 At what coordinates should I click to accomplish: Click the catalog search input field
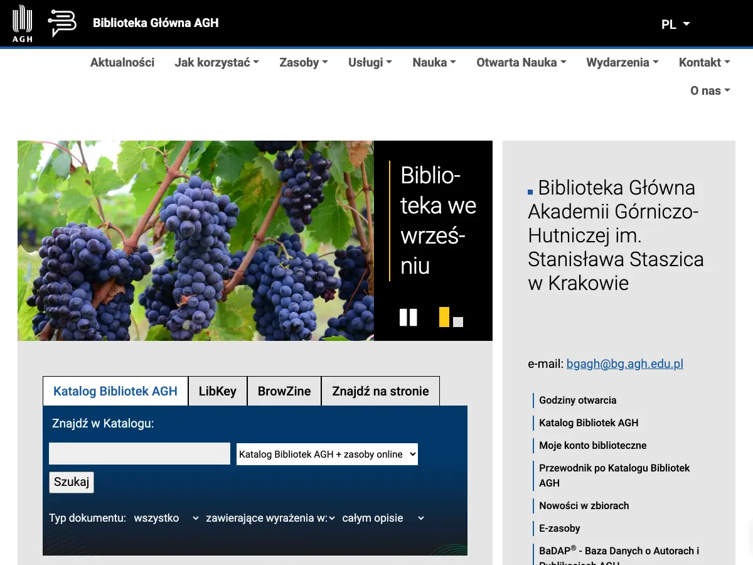tap(139, 454)
